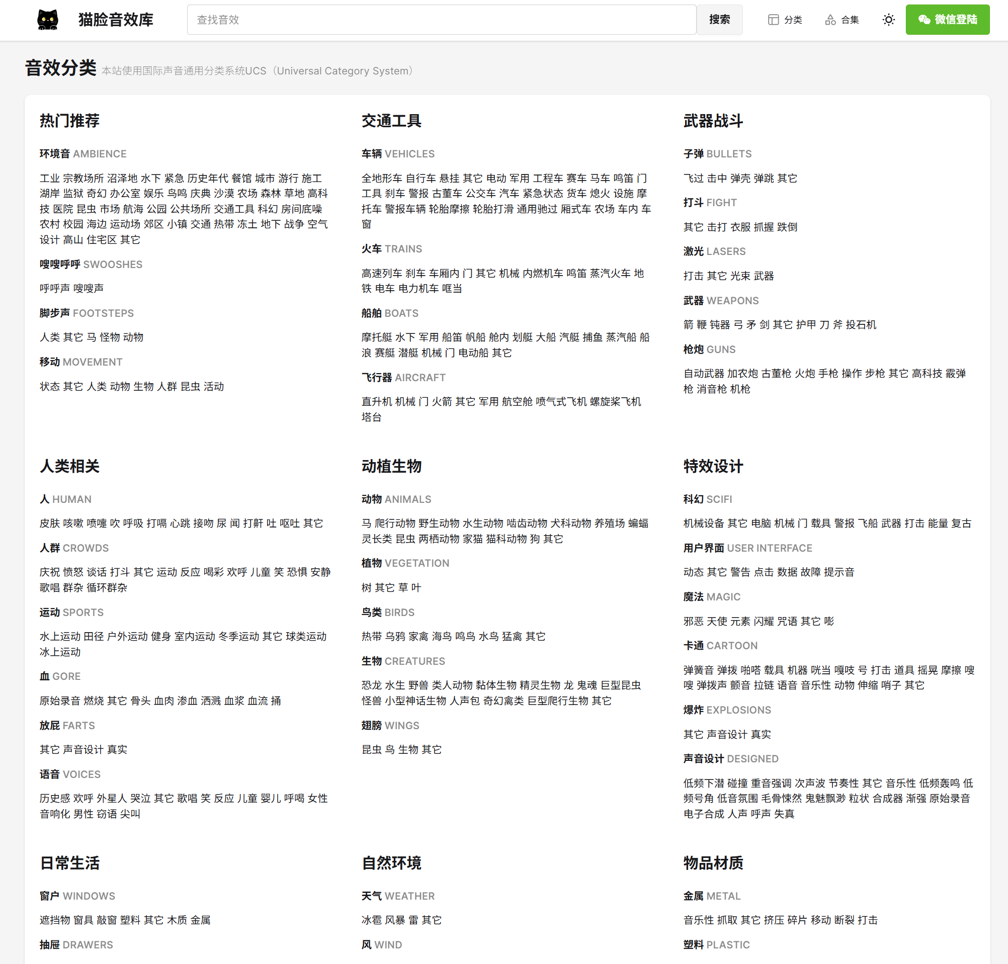Open the 合集 collections menu item
This screenshot has width=1008, height=964.
click(x=842, y=20)
